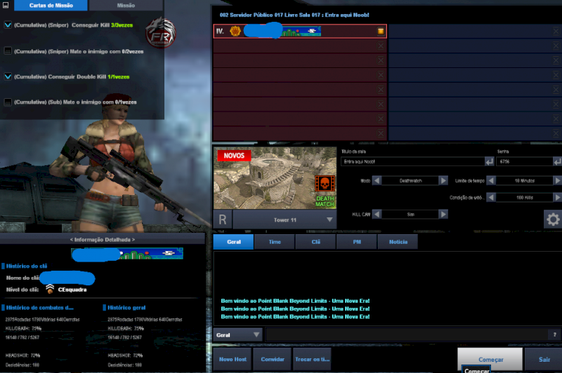This screenshot has width=562, height=373.
Task: Increase the Condição de vitória kills
Action: 557,198
